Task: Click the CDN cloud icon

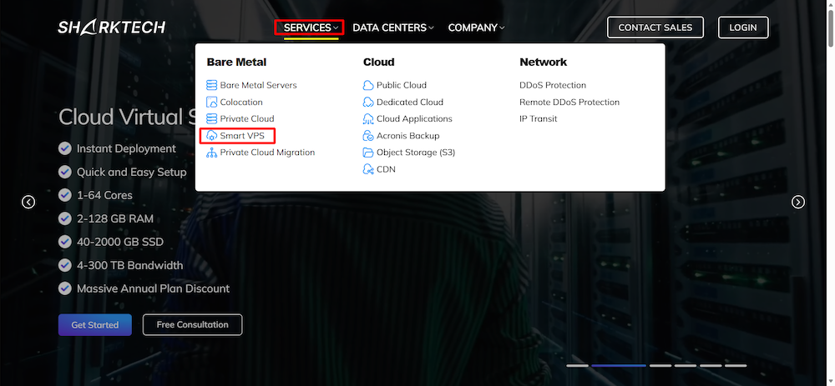Action: (x=368, y=169)
